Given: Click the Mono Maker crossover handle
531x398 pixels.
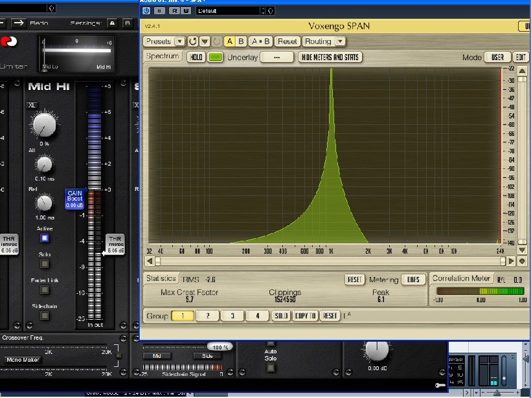Looking at the screenshot, I should pos(23,360).
